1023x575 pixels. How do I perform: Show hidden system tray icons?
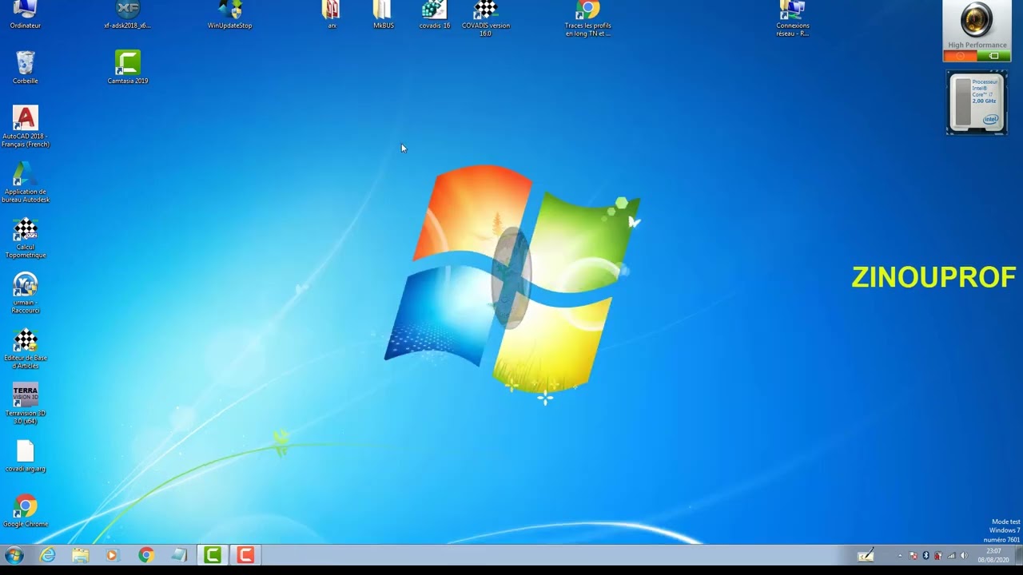(x=900, y=555)
